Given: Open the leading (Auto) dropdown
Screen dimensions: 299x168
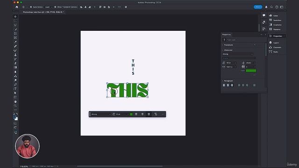Looking at the screenshot, I should (251, 63).
